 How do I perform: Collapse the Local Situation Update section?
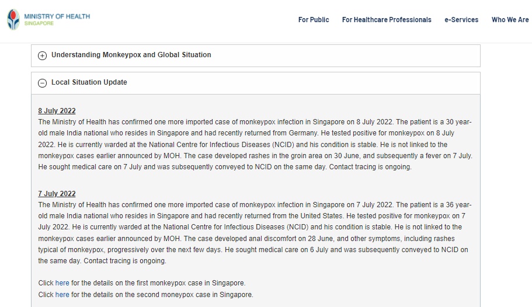pos(89,82)
